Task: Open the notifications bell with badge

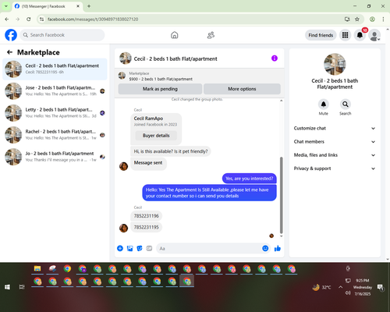Action: pyautogui.click(x=360, y=35)
